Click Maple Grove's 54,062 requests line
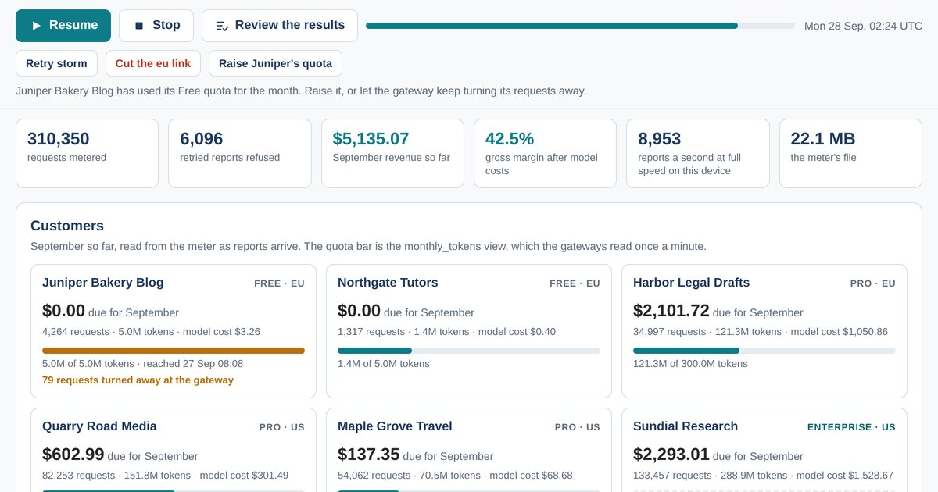The width and height of the screenshot is (938, 492). (455, 476)
